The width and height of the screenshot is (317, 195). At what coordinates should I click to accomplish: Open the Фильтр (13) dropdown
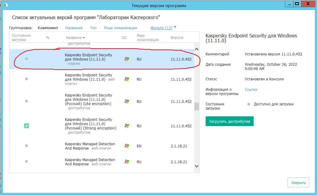coord(163,28)
